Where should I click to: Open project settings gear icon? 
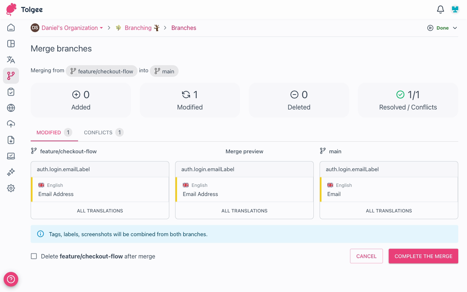11,188
